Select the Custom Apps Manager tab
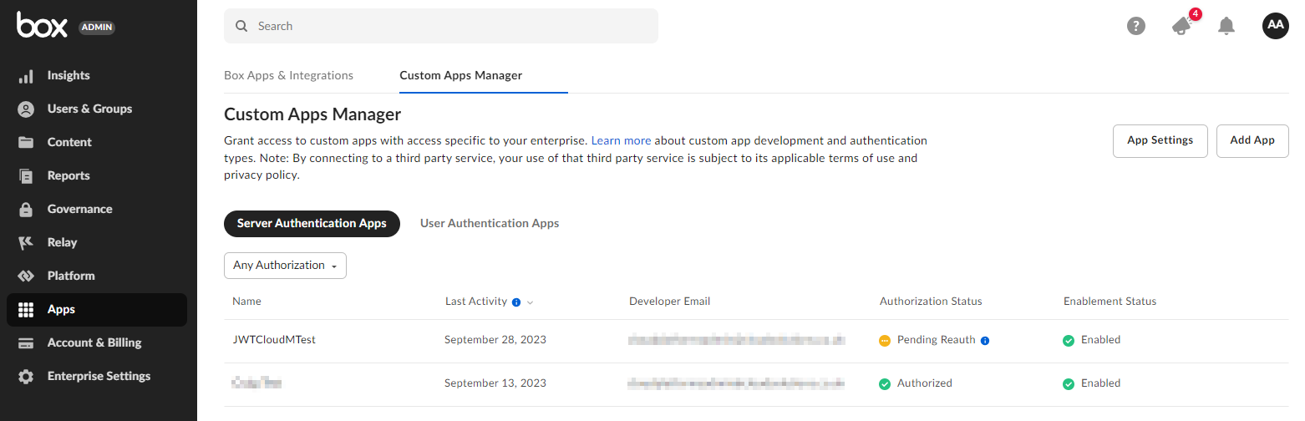 click(461, 75)
